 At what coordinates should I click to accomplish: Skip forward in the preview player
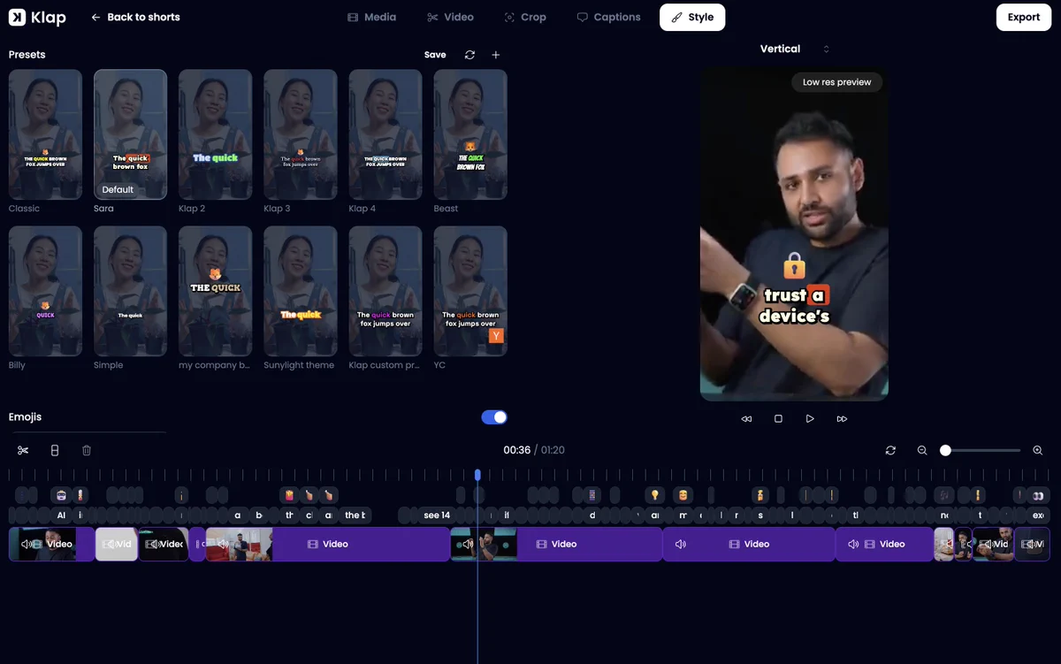tap(842, 419)
